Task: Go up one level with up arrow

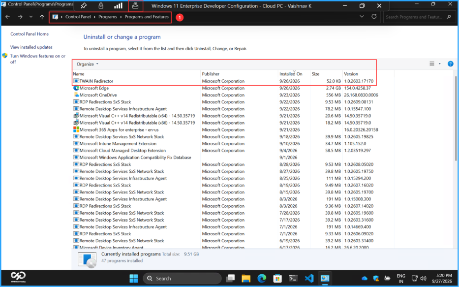Action: [x=42, y=17]
